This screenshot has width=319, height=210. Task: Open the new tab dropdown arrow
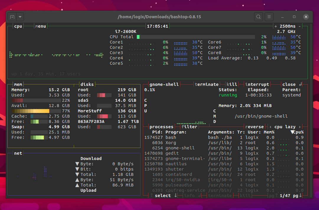(x=19, y=17)
